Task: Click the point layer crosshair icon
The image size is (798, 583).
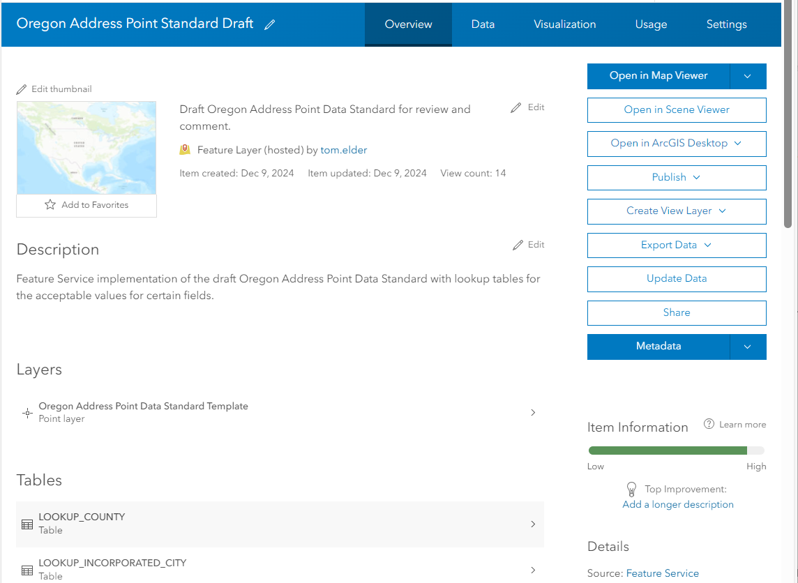Action: click(x=27, y=413)
